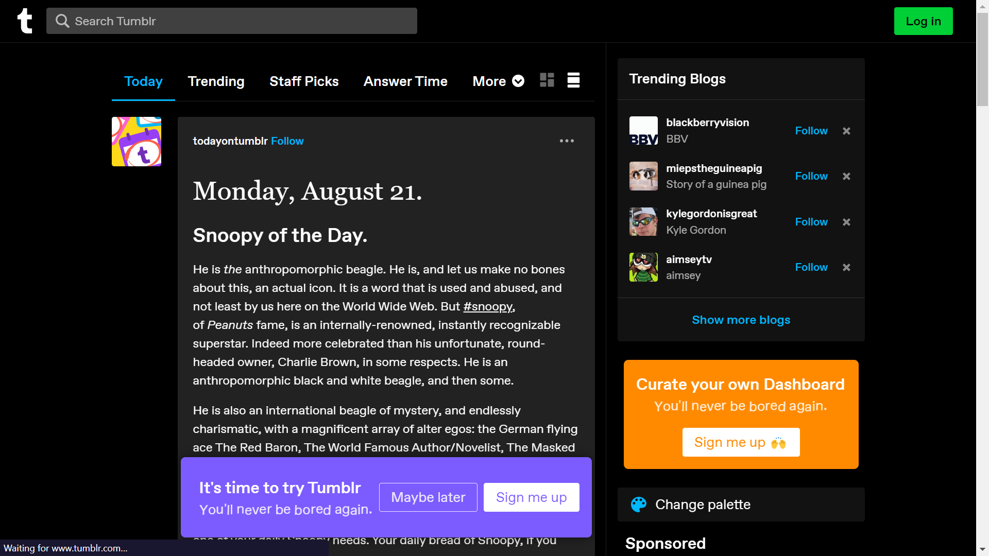Click the kylegordonisgreat blog name
The width and height of the screenshot is (989, 556).
[x=711, y=214]
